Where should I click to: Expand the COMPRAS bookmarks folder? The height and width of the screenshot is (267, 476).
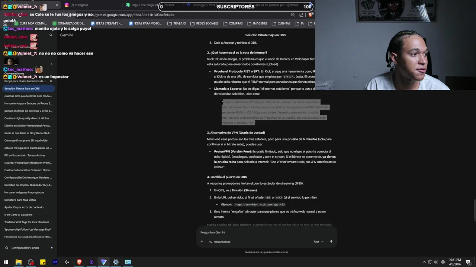point(233,23)
